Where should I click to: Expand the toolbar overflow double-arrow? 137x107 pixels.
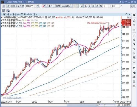[131, 6]
